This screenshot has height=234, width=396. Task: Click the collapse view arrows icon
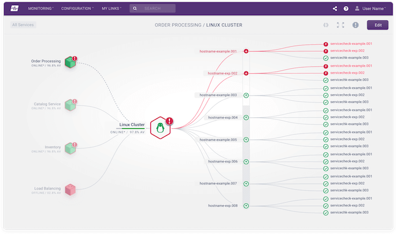pyautogui.click(x=326, y=25)
